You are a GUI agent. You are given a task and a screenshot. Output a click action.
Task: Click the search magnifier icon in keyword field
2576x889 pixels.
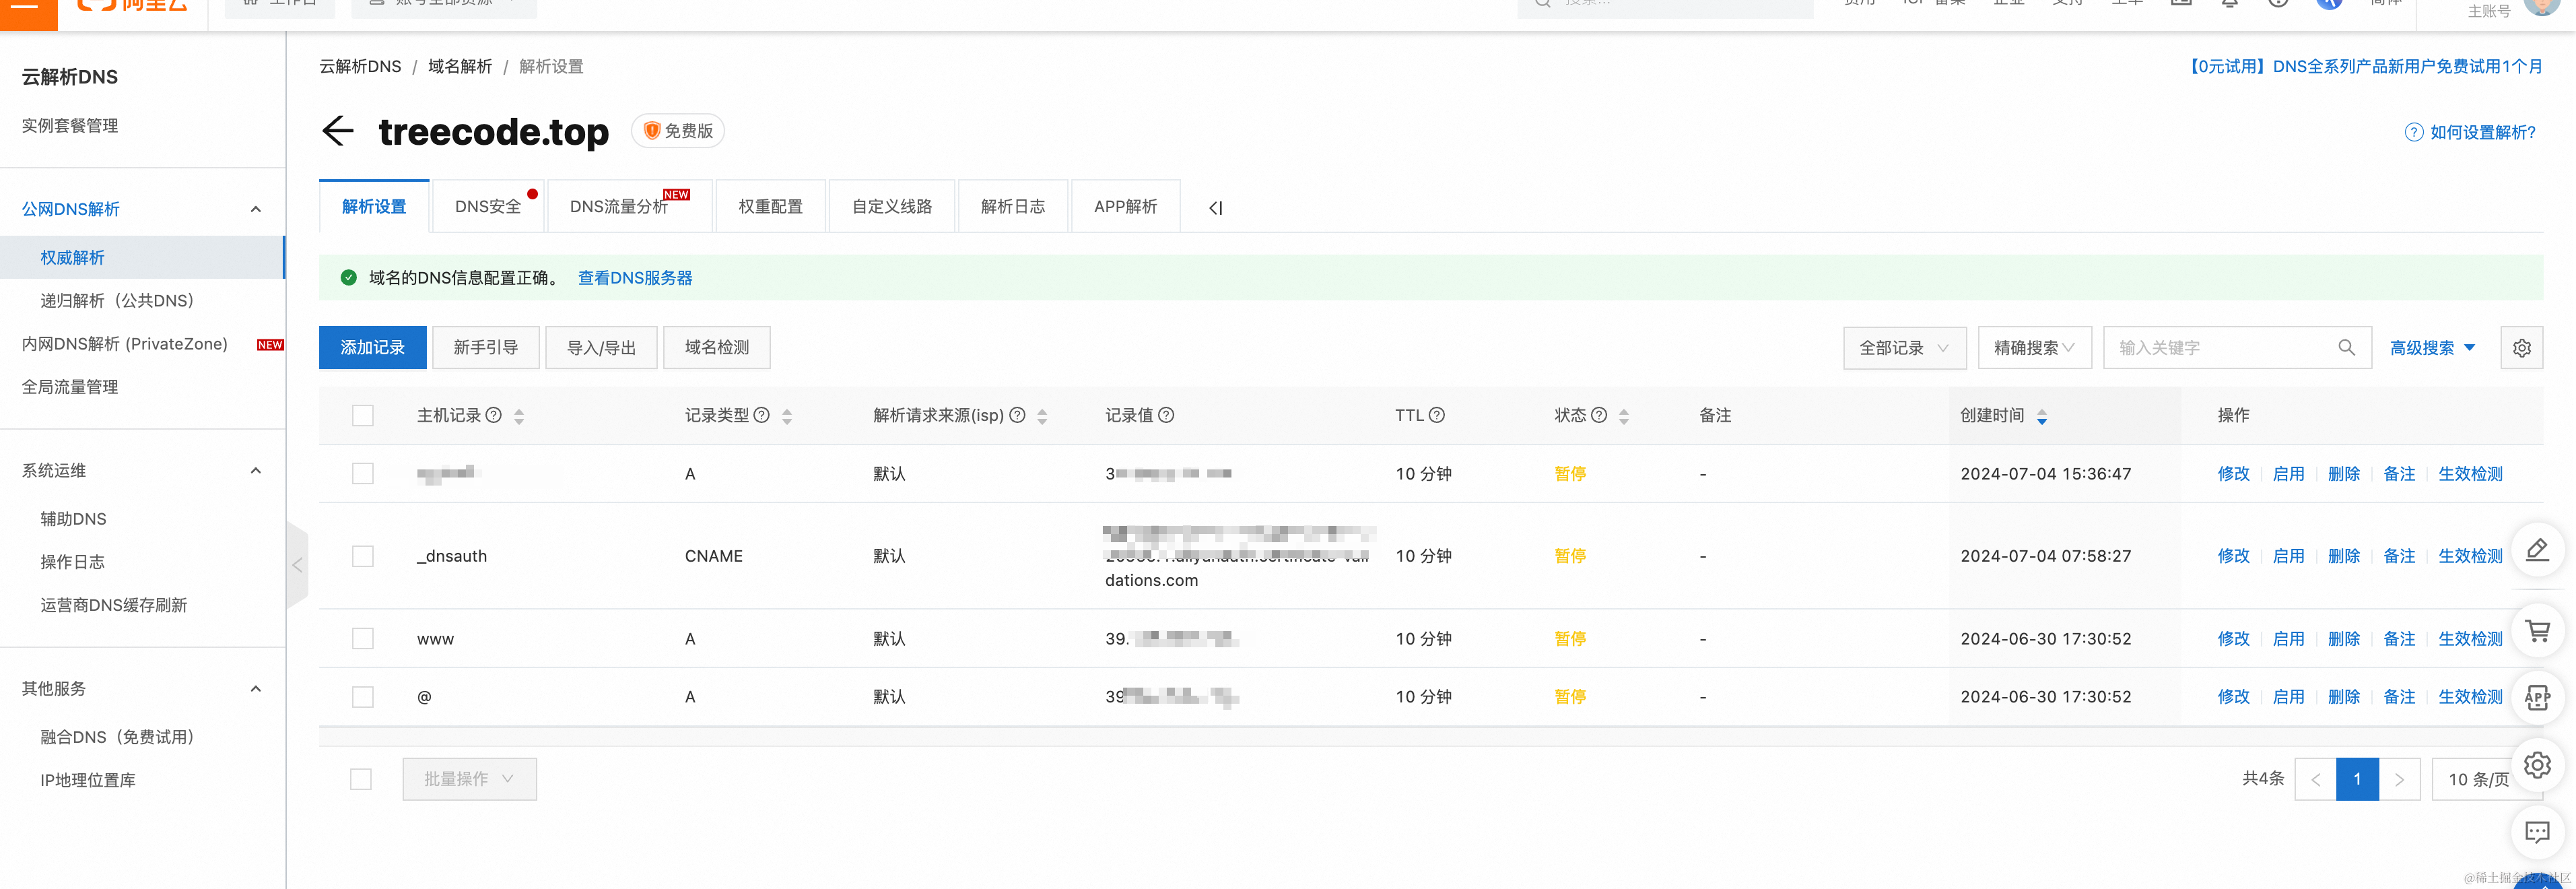pos(2346,348)
